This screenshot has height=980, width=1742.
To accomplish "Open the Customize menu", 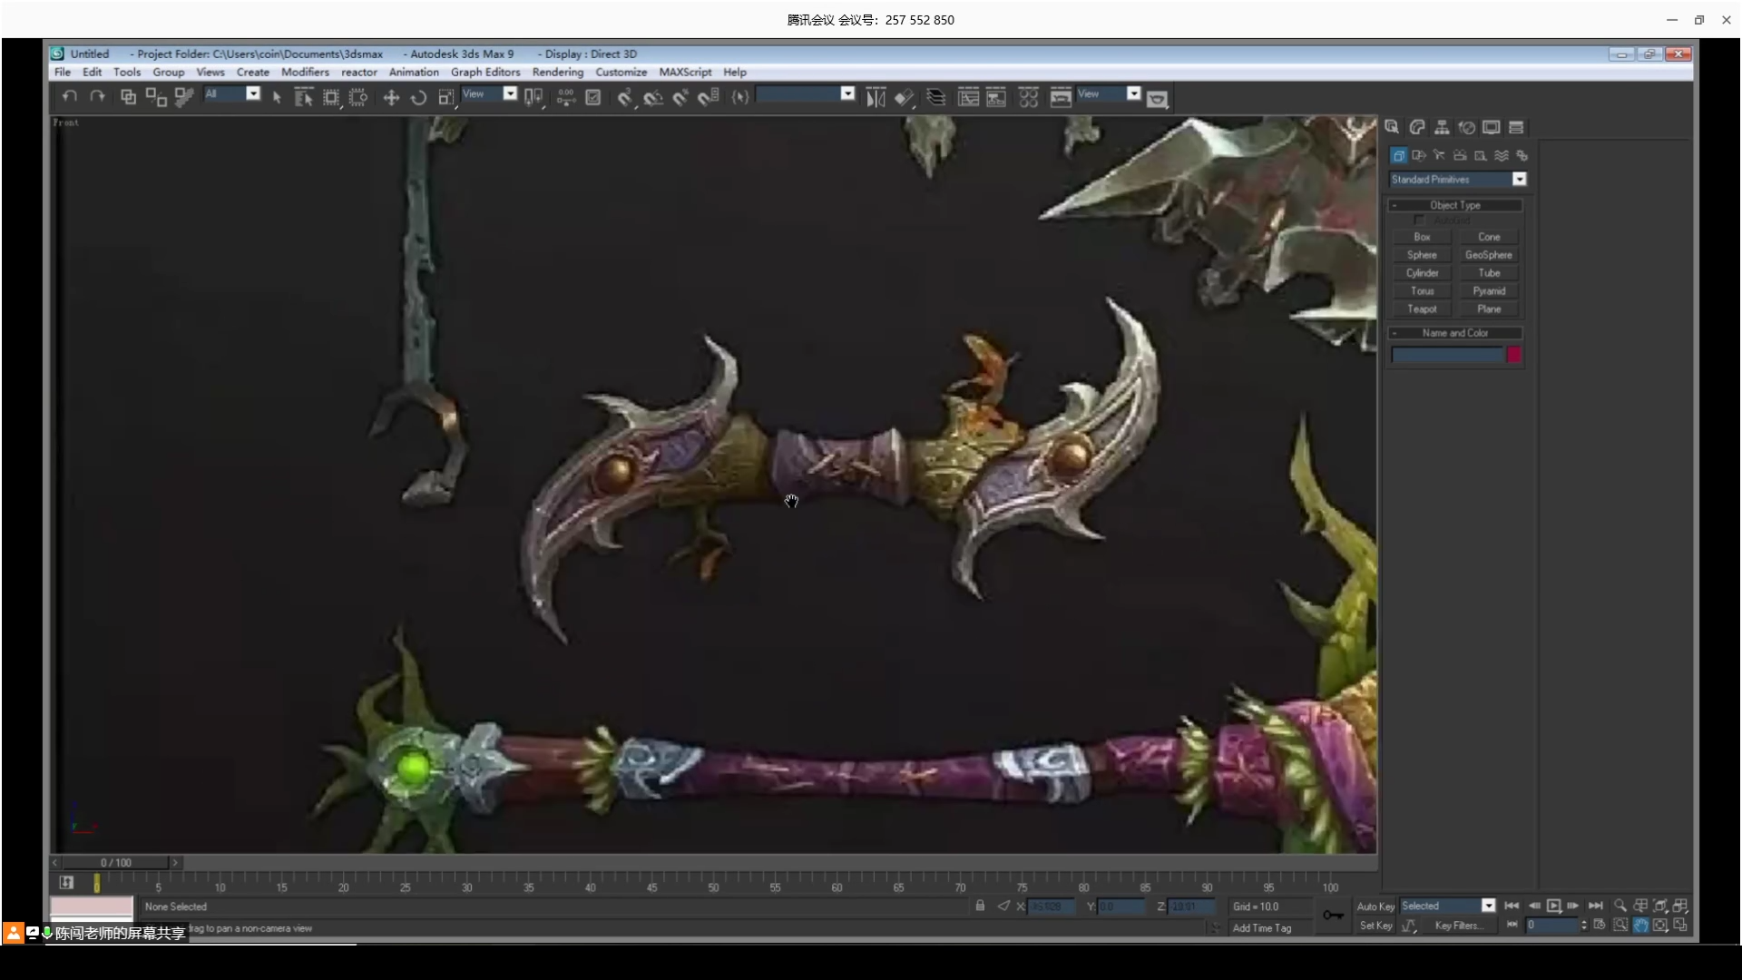I will pos(621,72).
